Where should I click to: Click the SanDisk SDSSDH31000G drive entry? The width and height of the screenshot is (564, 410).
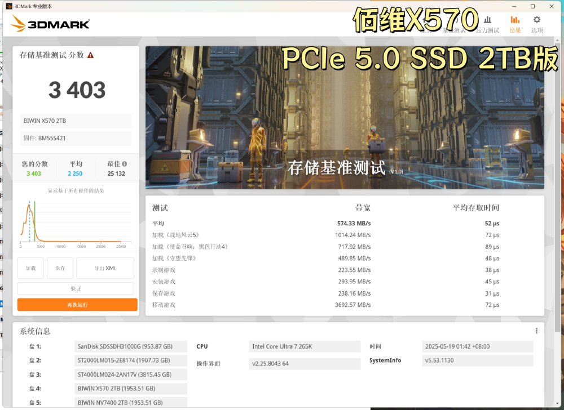click(x=131, y=346)
